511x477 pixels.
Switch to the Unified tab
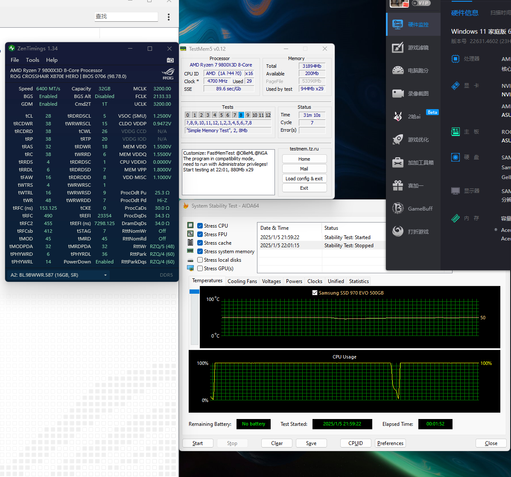point(336,281)
